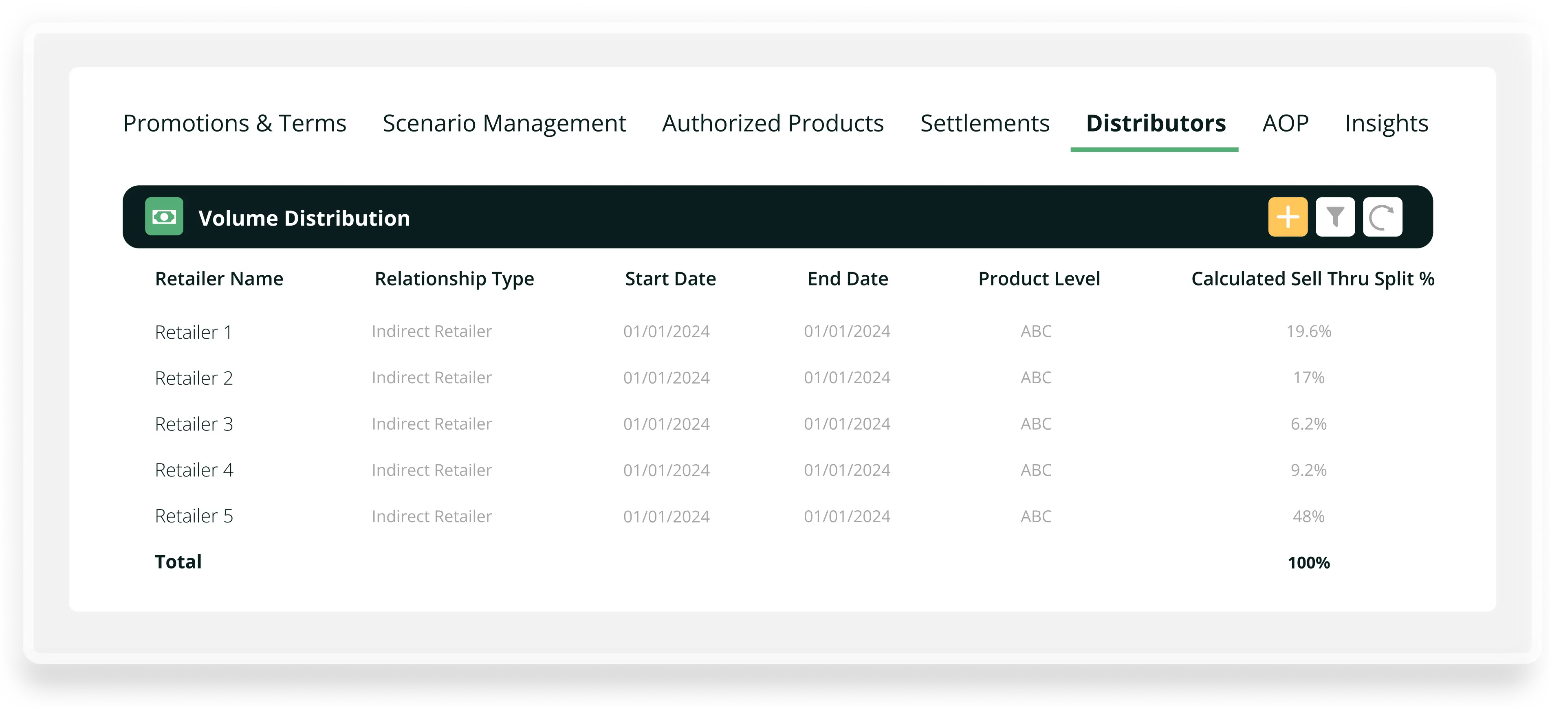Screen dimensions: 1550x707
Task: Select the Retailer 1 row name
Action: pyautogui.click(x=193, y=332)
